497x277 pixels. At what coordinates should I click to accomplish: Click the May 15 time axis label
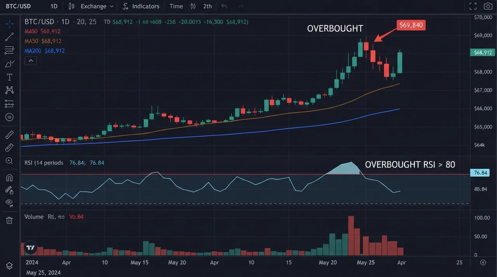[x=139, y=262]
